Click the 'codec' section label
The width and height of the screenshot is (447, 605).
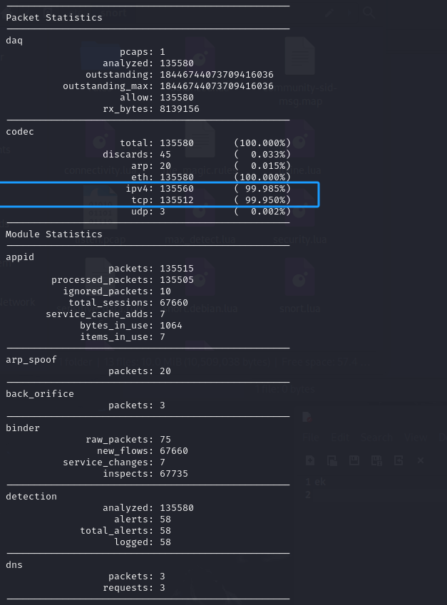tap(20, 132)
